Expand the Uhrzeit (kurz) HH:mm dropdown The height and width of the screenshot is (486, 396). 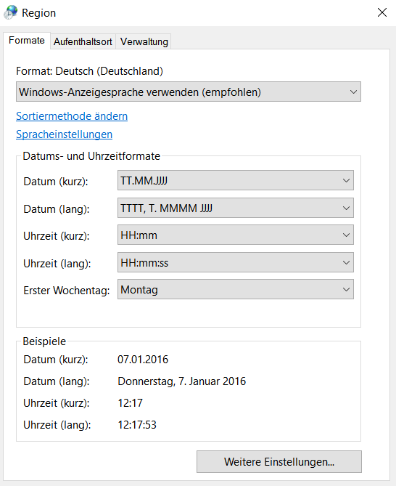click(x=236, y=235)
